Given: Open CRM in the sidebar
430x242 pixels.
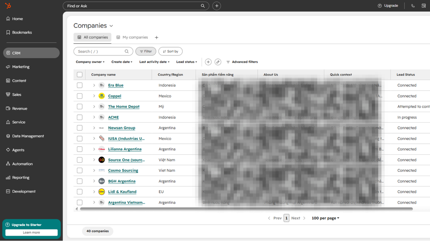Looking at the screenshot, I should [31, 53].
